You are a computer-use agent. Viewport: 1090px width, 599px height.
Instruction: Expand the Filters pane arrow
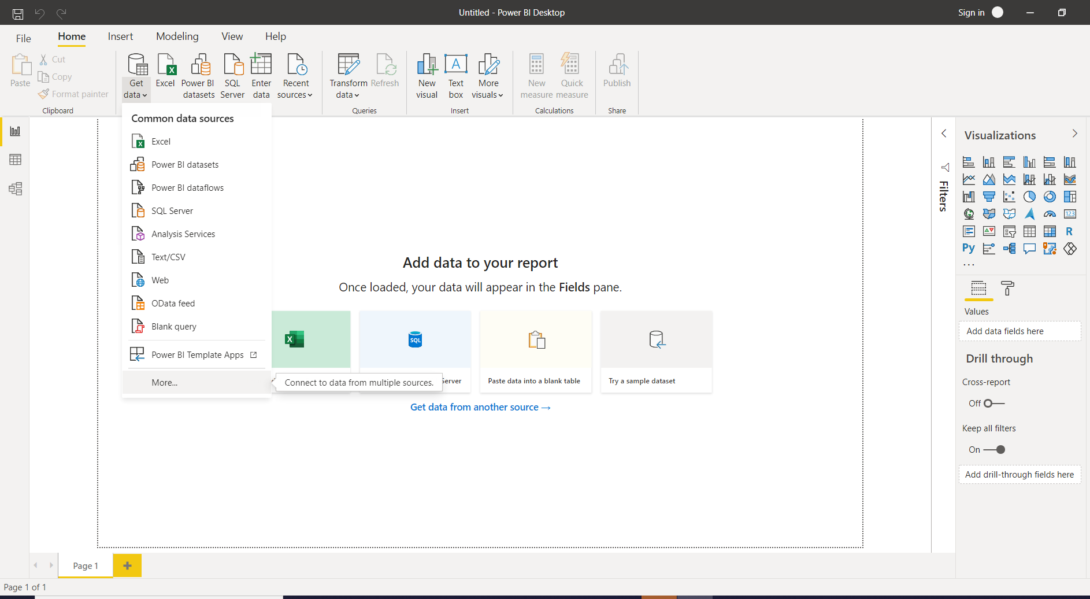(x=944, y=134)
